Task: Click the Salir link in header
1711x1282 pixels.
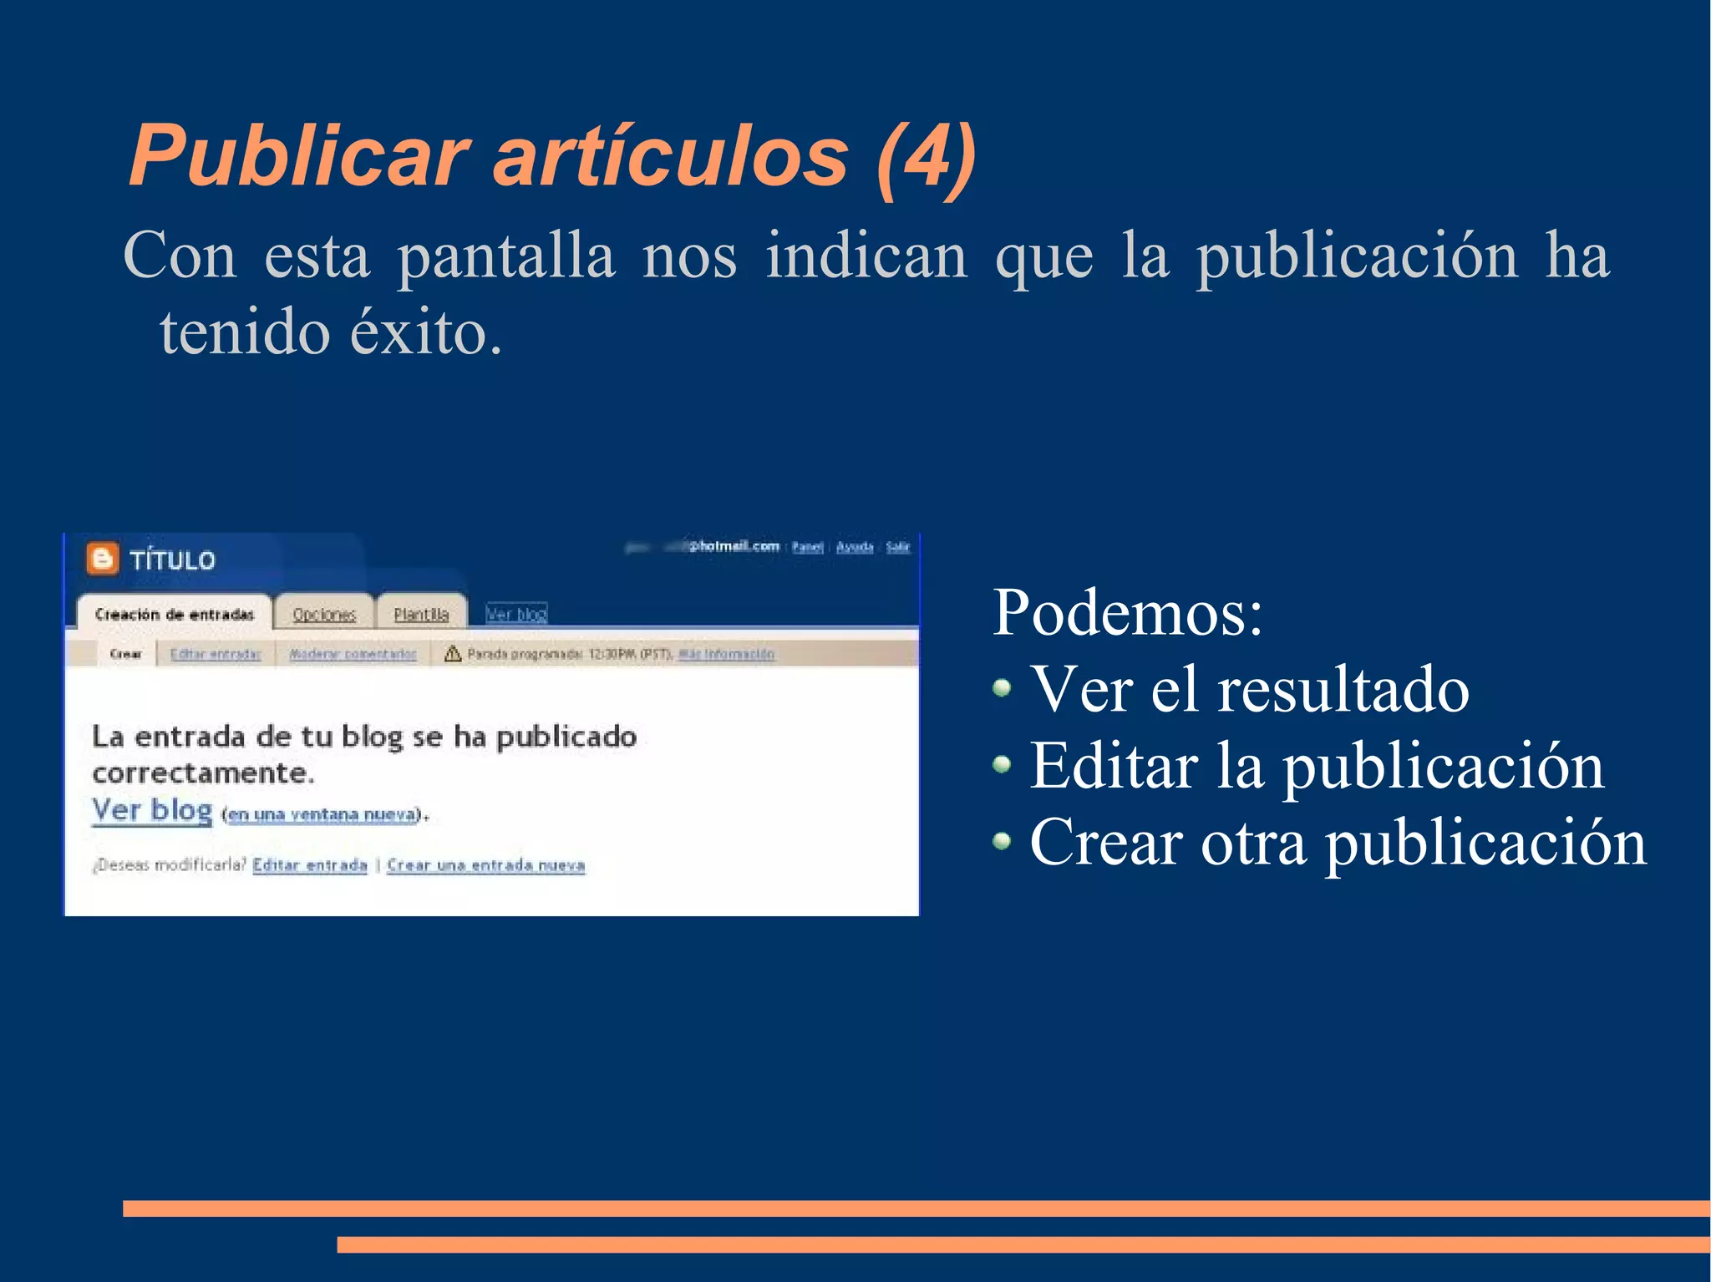Action: coord(898,547)
